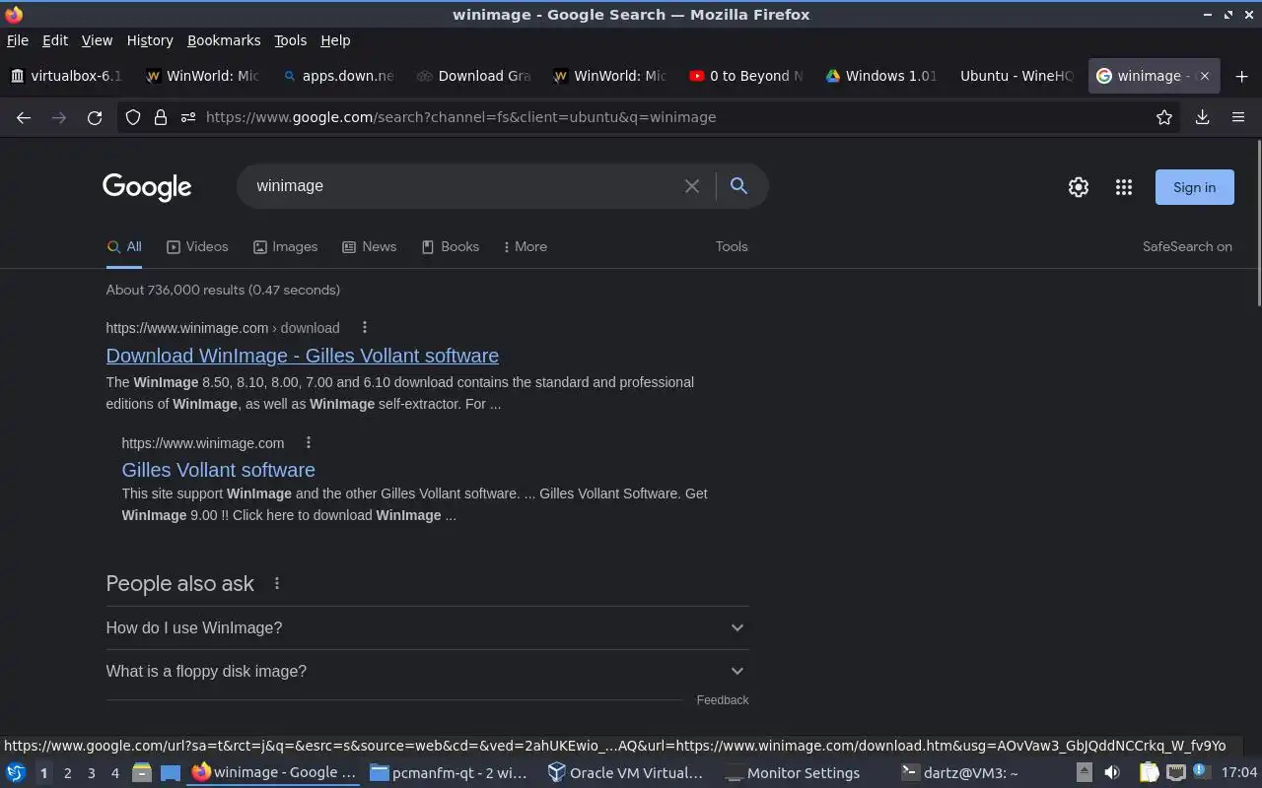Switch to the Download Gra tab
This screenshot has height=788, width=1262.
pyautogui.click(x=474, y=76)
